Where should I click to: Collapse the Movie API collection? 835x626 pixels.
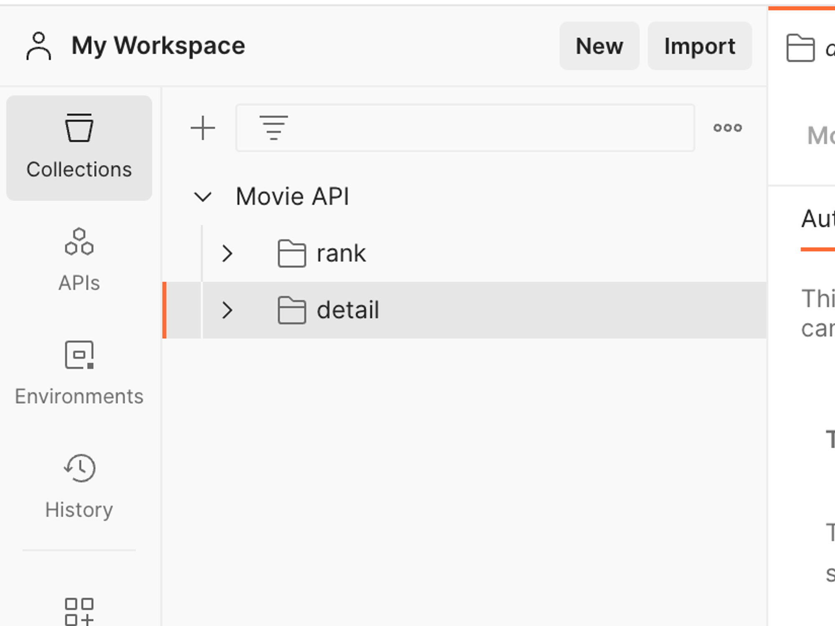pos(203,197)
